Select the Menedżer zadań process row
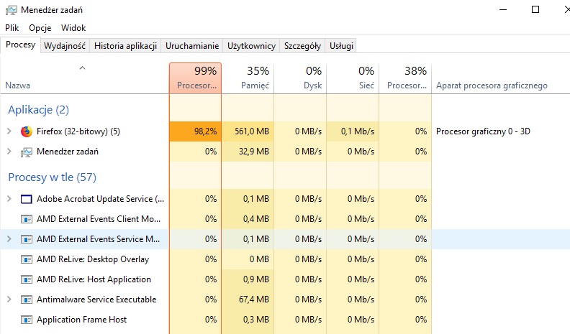This screenshot has height=334, width=570. (x=285, y=152)
